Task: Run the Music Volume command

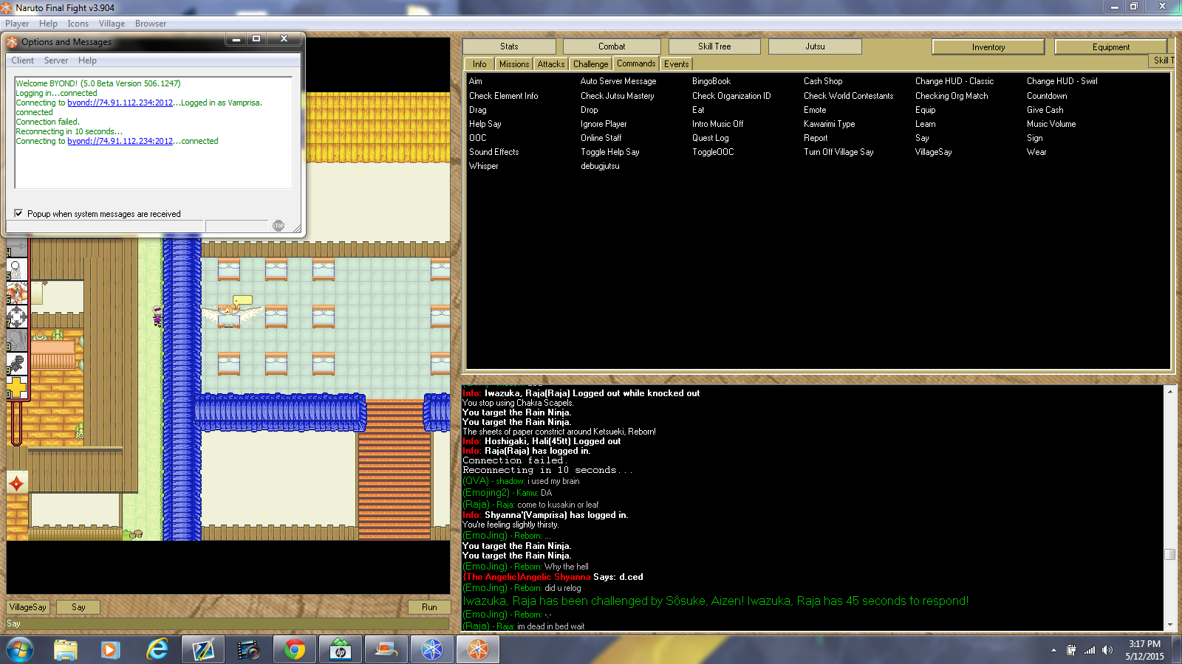Action: [1051, 124]
